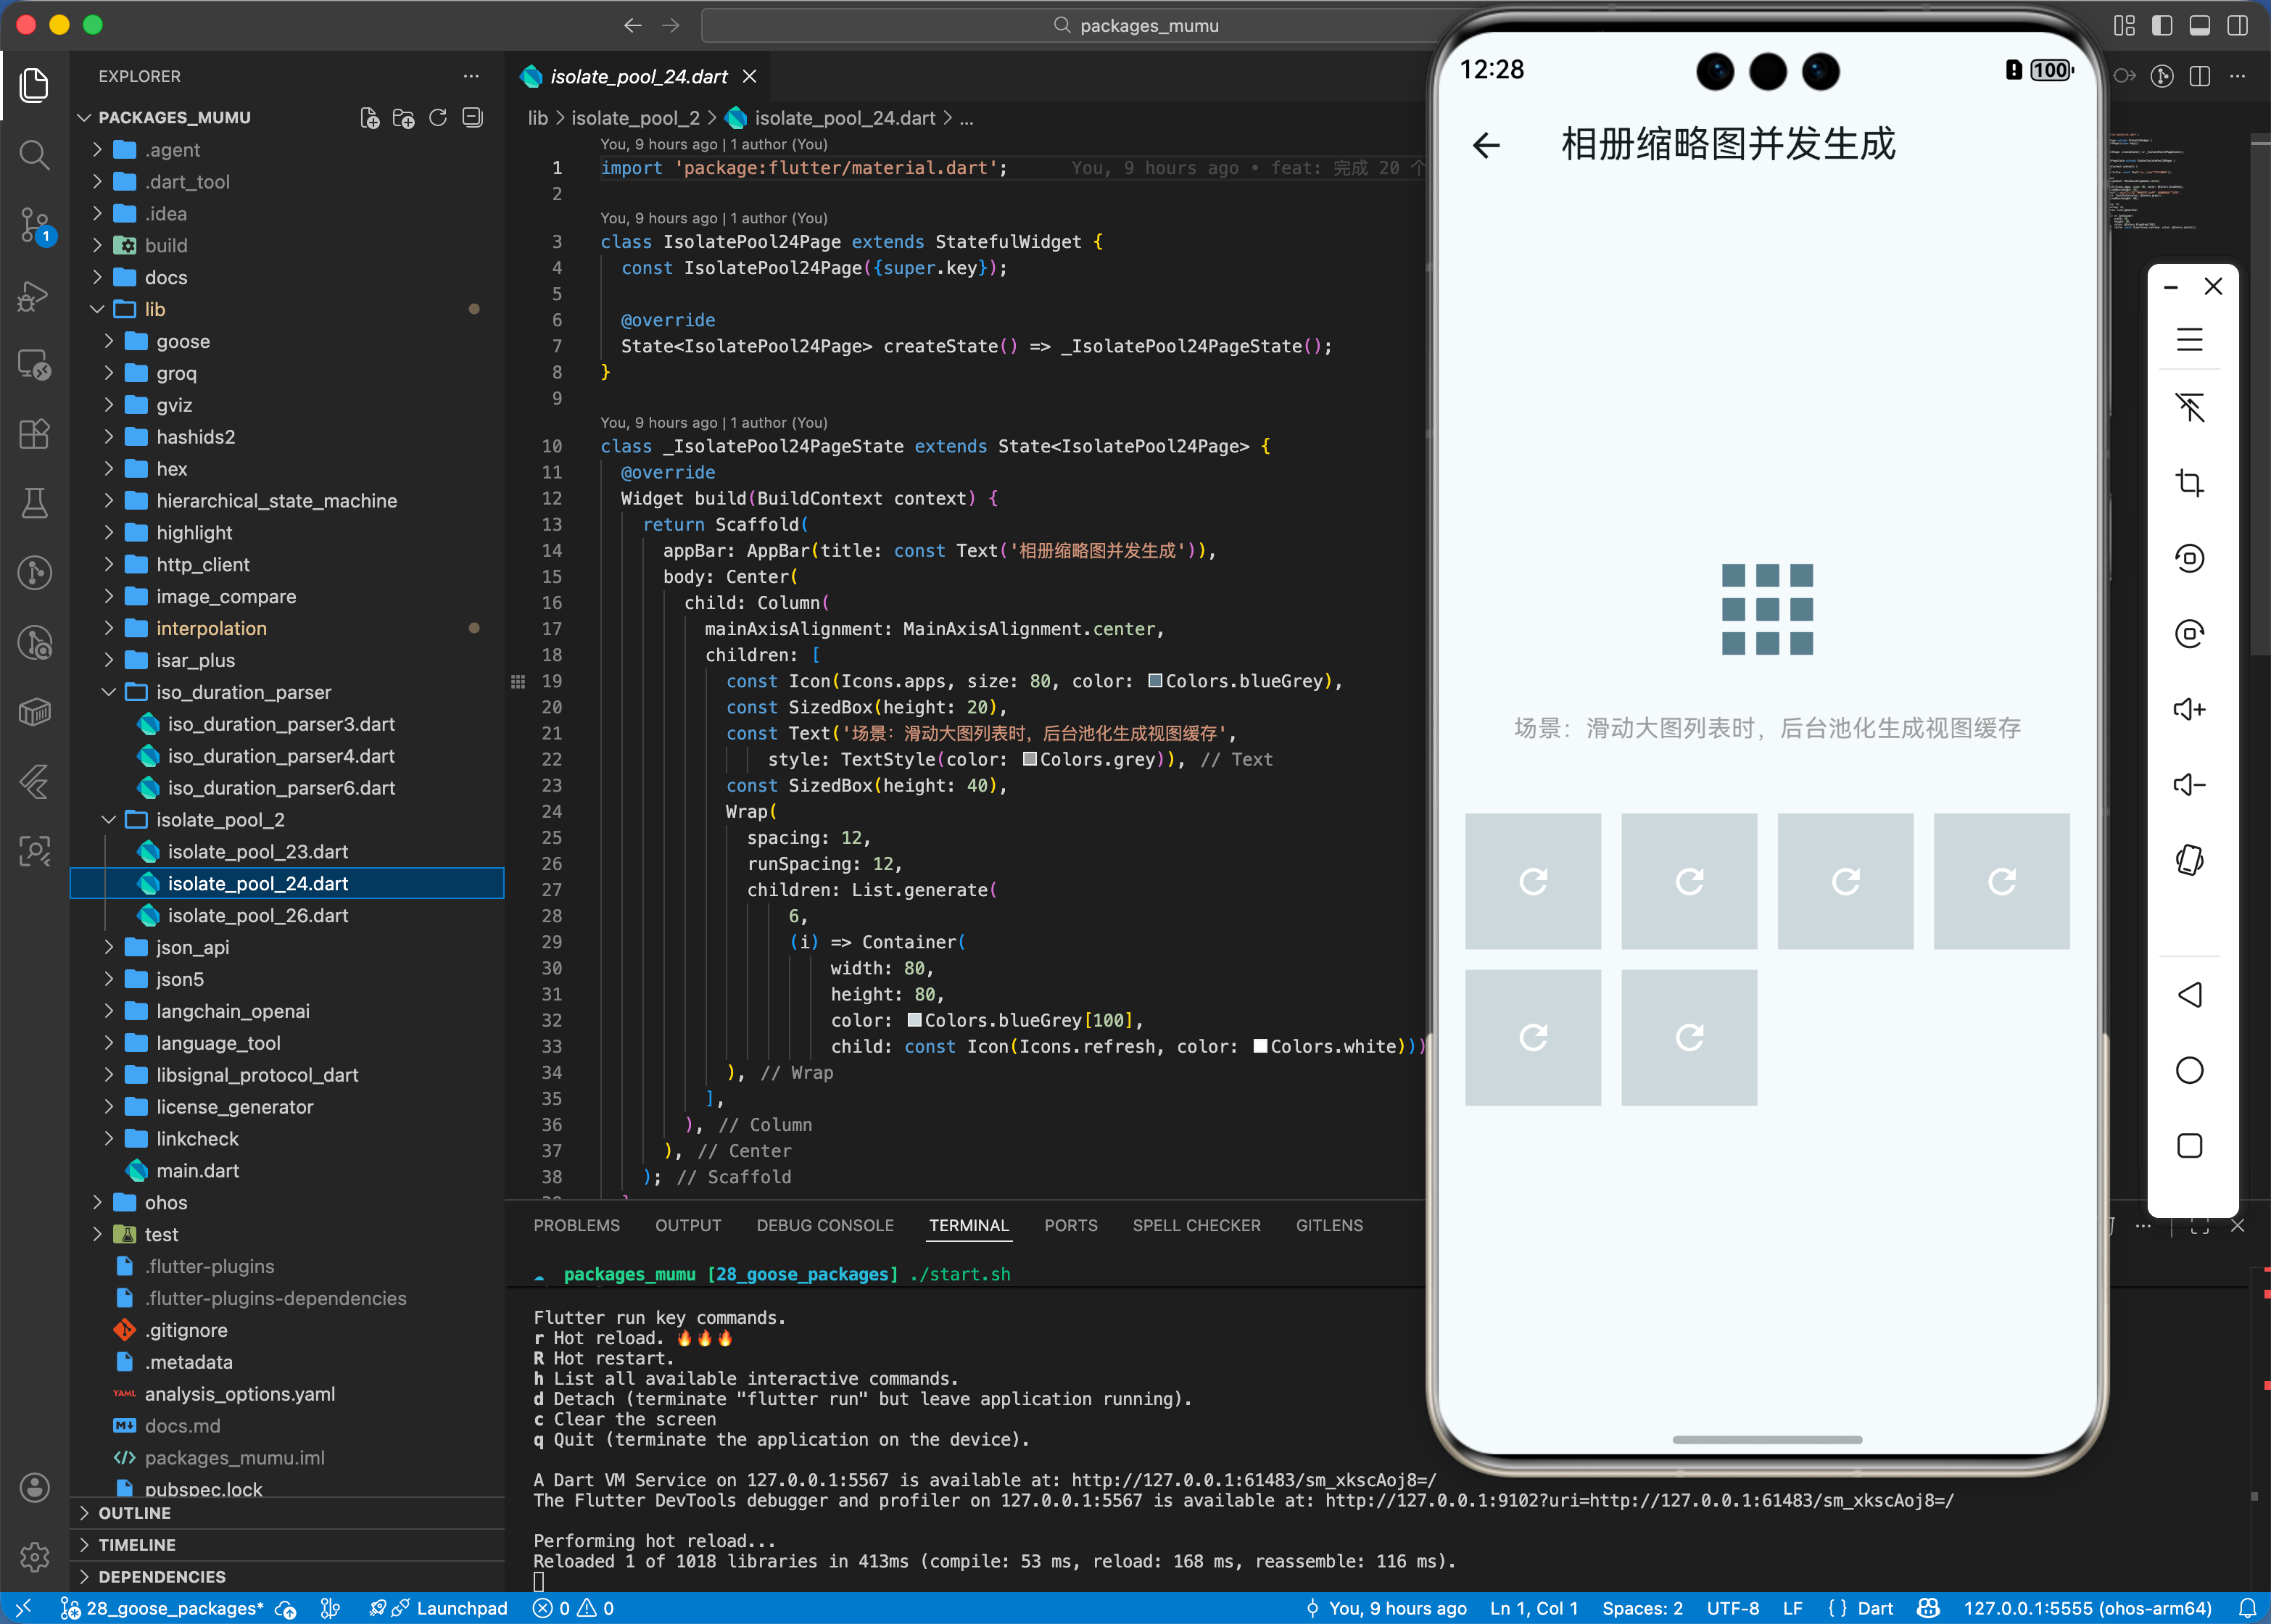
Task: Toggle bottom panel layout icon
Action: (2200, 26)
